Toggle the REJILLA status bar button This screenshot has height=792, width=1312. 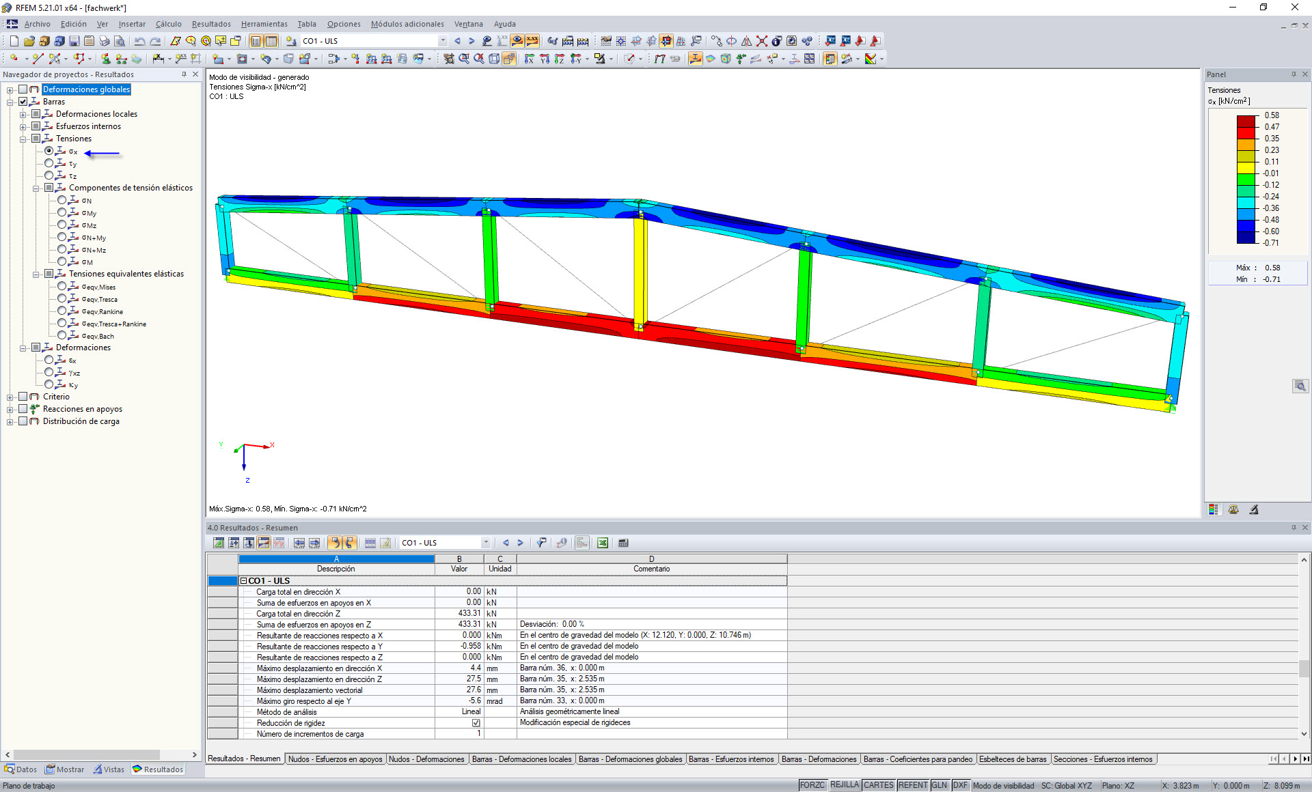844,785
